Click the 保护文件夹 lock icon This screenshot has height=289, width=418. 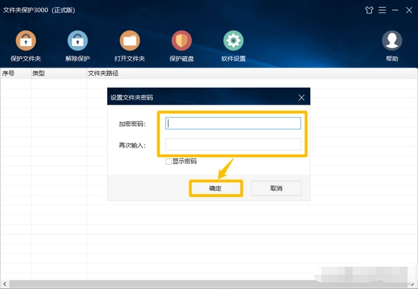pyautogui.click(x=25, y=41)
